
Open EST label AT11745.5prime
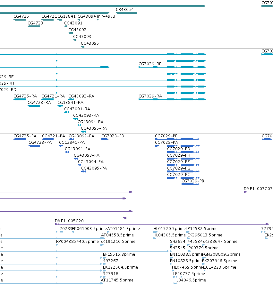pyautogui.click(x=117, y=280)
